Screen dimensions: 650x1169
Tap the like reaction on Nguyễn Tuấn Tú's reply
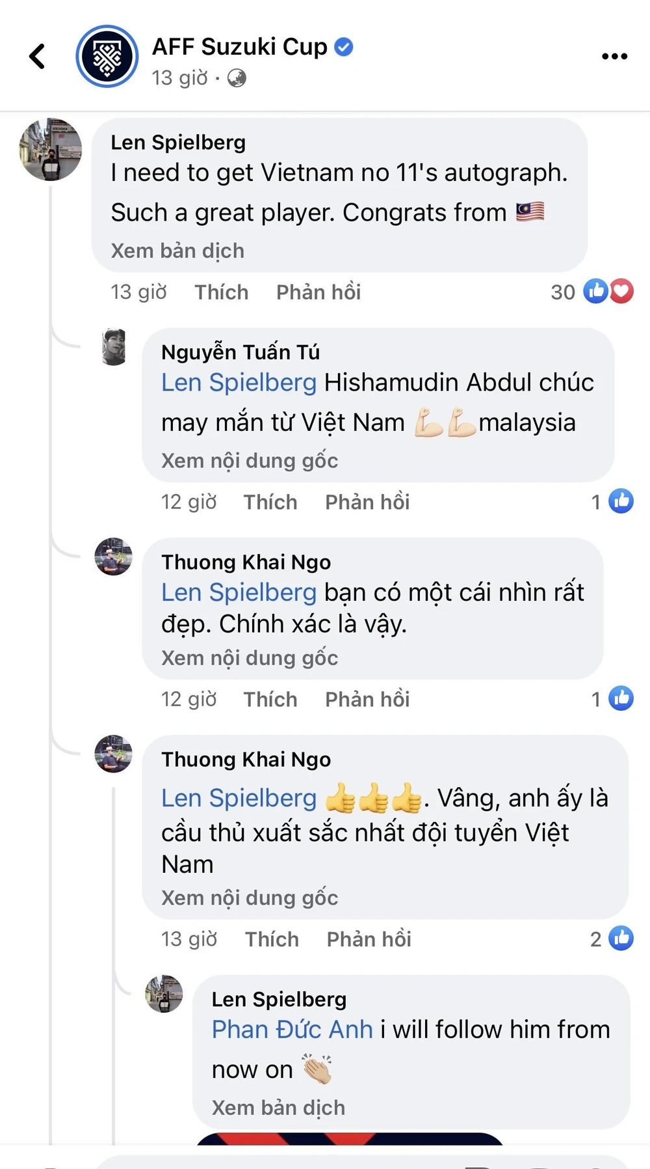[621, 501]
